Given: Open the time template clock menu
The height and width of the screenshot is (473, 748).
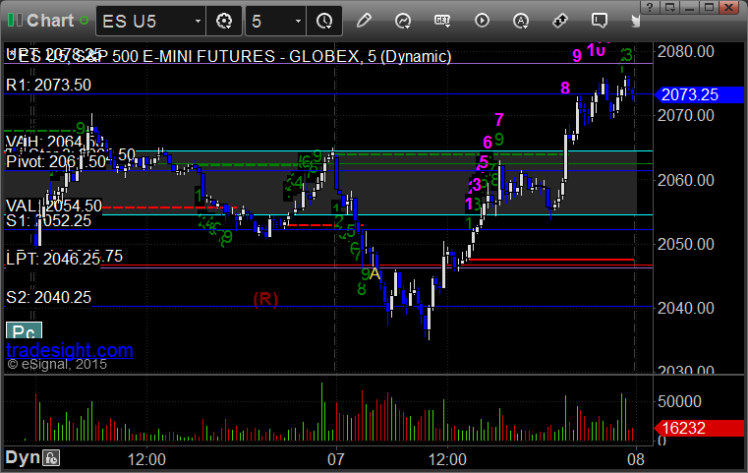Looking at the screenshot, I should pos(324,21).
